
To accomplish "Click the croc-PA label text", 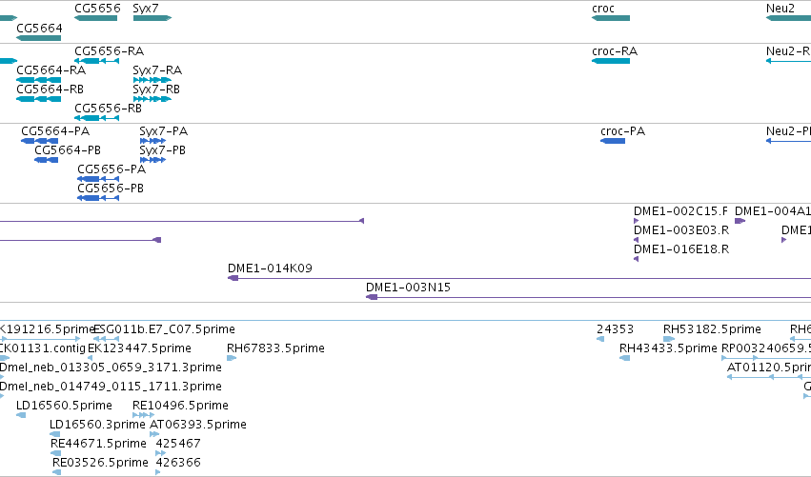I will (622, 131).
